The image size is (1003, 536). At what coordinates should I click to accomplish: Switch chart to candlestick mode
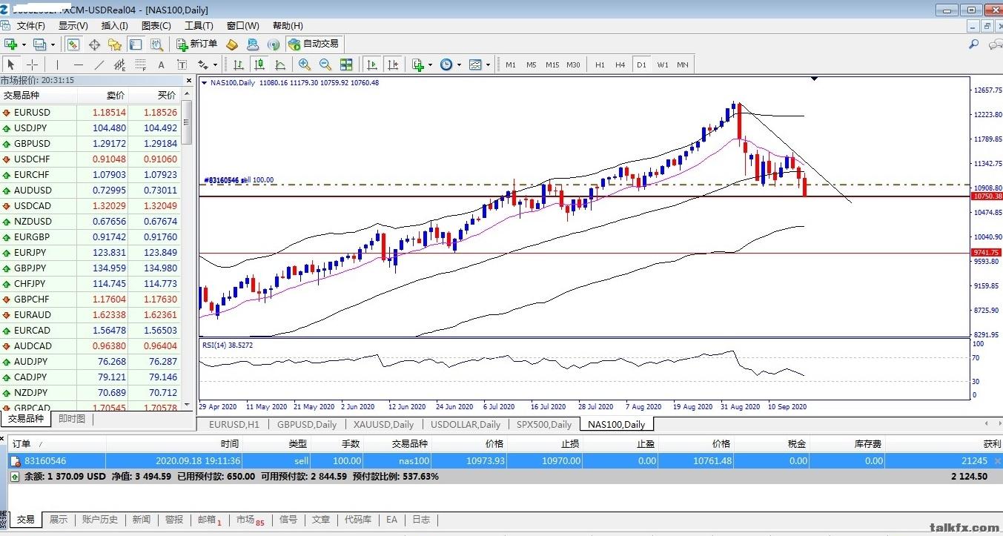(259, 64)
